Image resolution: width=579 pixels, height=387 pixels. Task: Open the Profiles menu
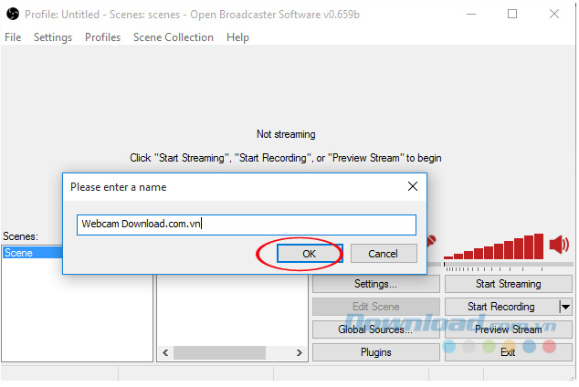(x=102, y=37)
